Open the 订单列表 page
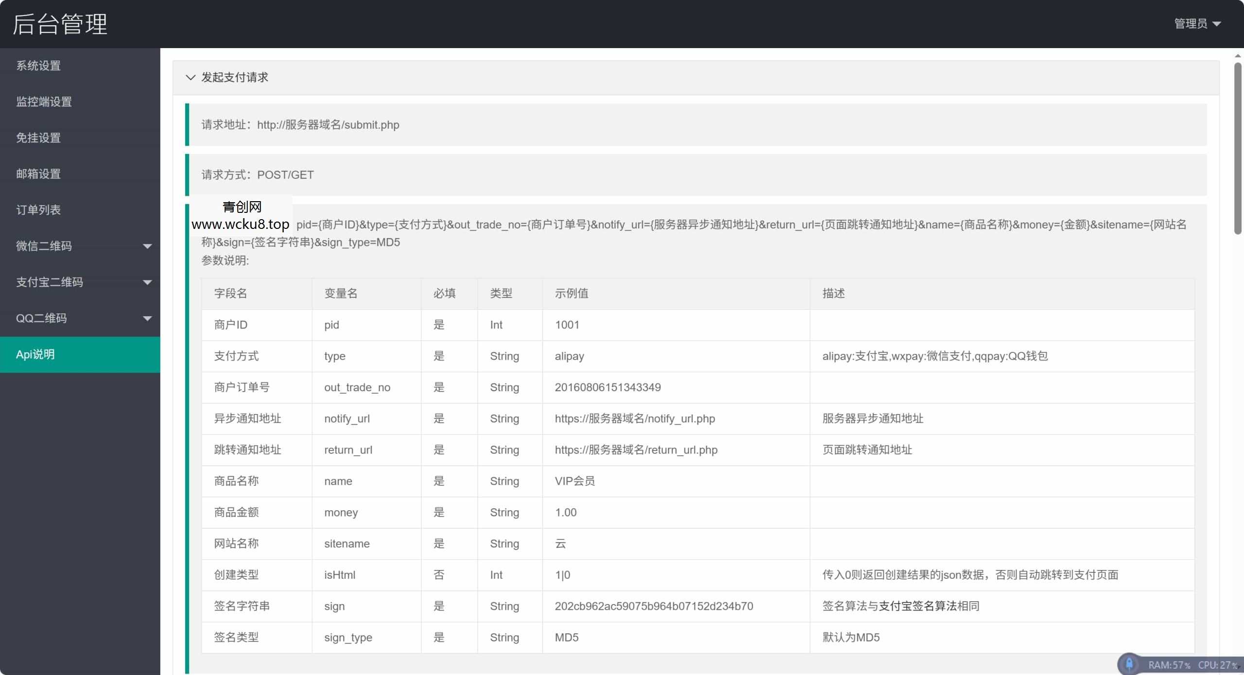The image size is (1244, 675). point(39,209)
